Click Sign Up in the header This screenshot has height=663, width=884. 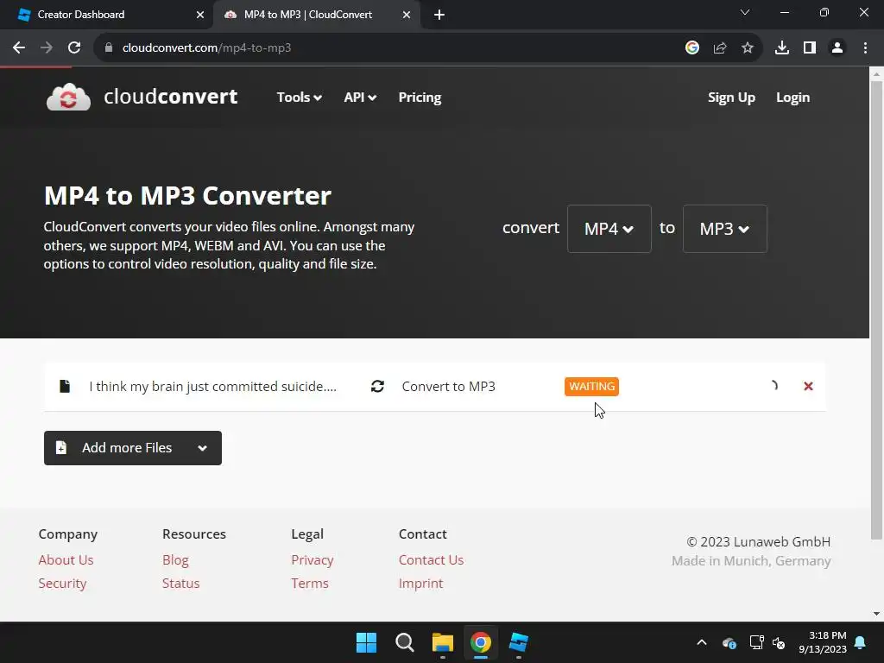point(731,98)
